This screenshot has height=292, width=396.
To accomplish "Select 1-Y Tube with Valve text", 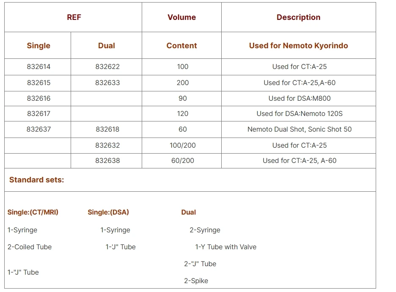I will (226, 247).
